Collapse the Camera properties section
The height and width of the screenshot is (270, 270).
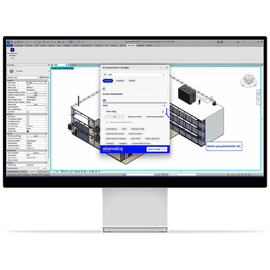pos(46,133)
